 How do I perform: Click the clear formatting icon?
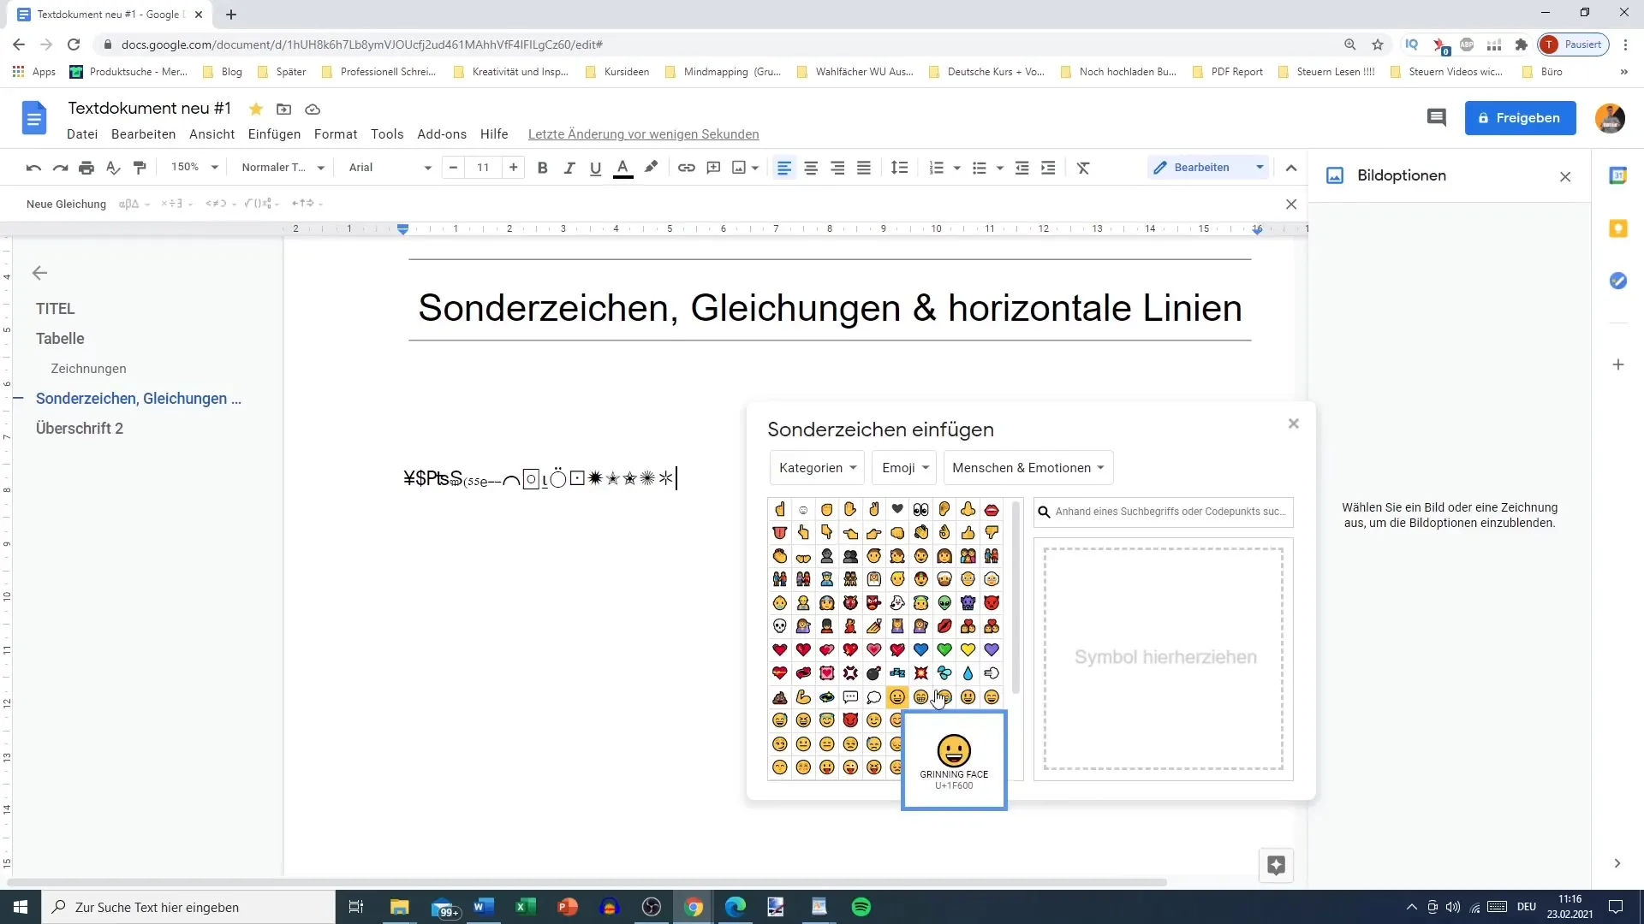tap(1083, 168)
